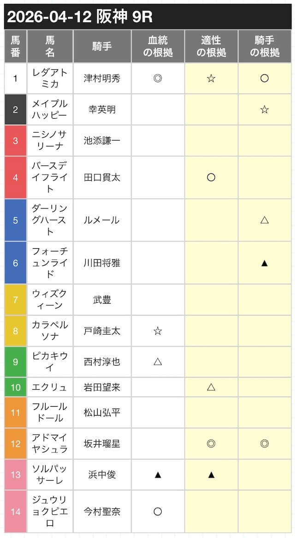Click the 2026-04-12 阪神 9R title bar
Viewport: 295px width, 538px height.
pos(147,17)
